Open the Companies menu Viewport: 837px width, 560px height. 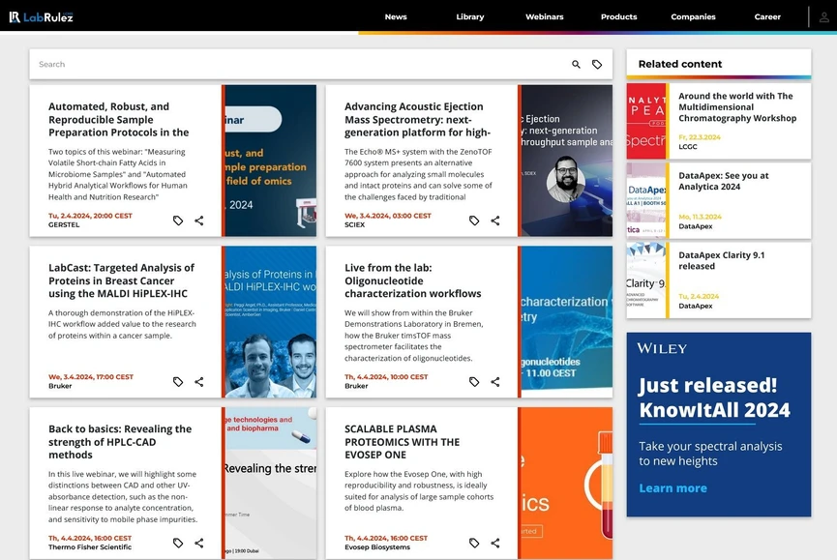693,17
